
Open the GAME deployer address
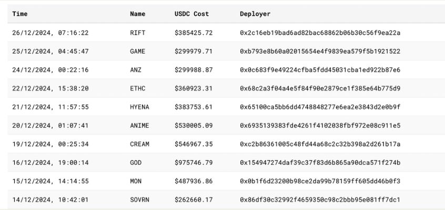click(320, 52)
